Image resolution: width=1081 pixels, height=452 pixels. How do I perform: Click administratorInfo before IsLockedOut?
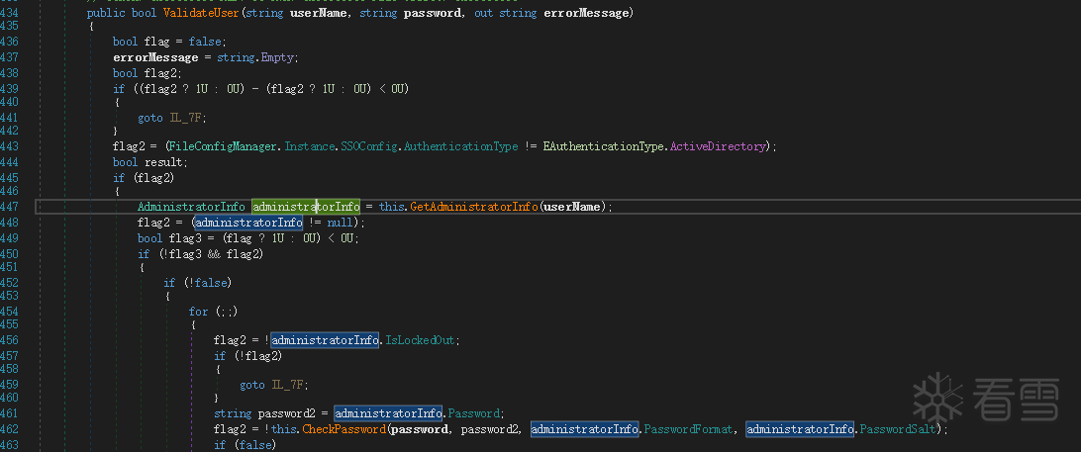(325, 340)
